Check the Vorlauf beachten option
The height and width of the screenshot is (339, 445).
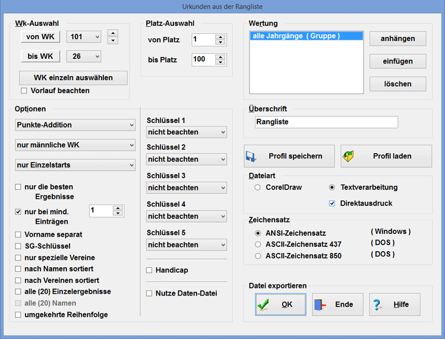24,91
